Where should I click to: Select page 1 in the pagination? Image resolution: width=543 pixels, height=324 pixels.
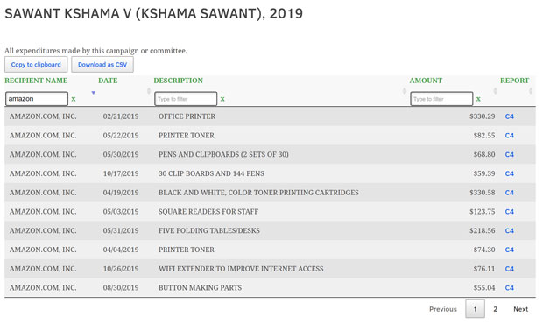[475, 309]
